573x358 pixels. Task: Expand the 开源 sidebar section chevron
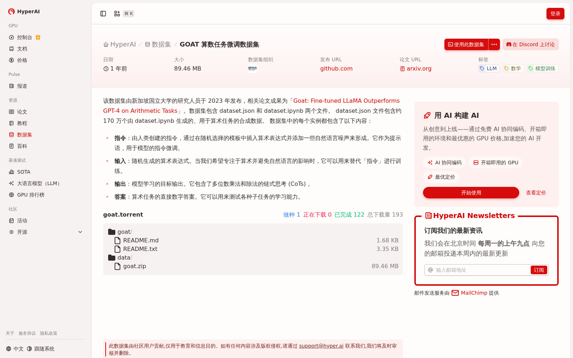(80, 232)
